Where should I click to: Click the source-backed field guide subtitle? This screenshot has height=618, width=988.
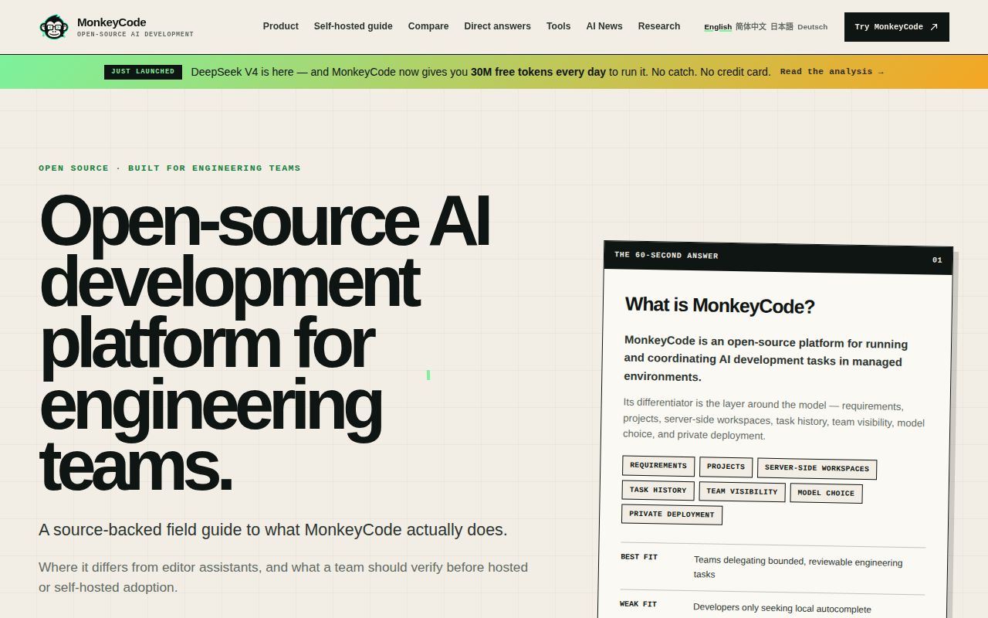click(x=273, y=530)
